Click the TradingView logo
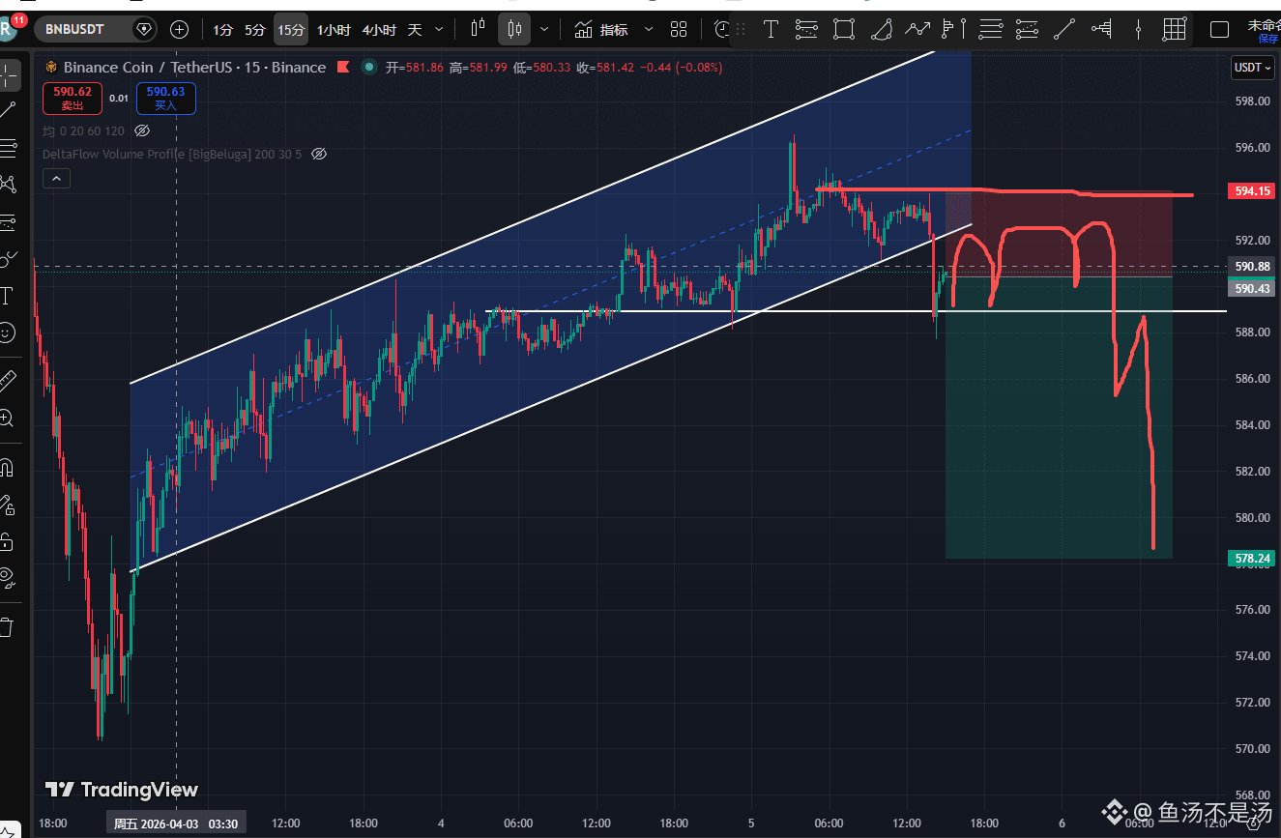This screenshot has height=838, width=1281. pos(122,790)
